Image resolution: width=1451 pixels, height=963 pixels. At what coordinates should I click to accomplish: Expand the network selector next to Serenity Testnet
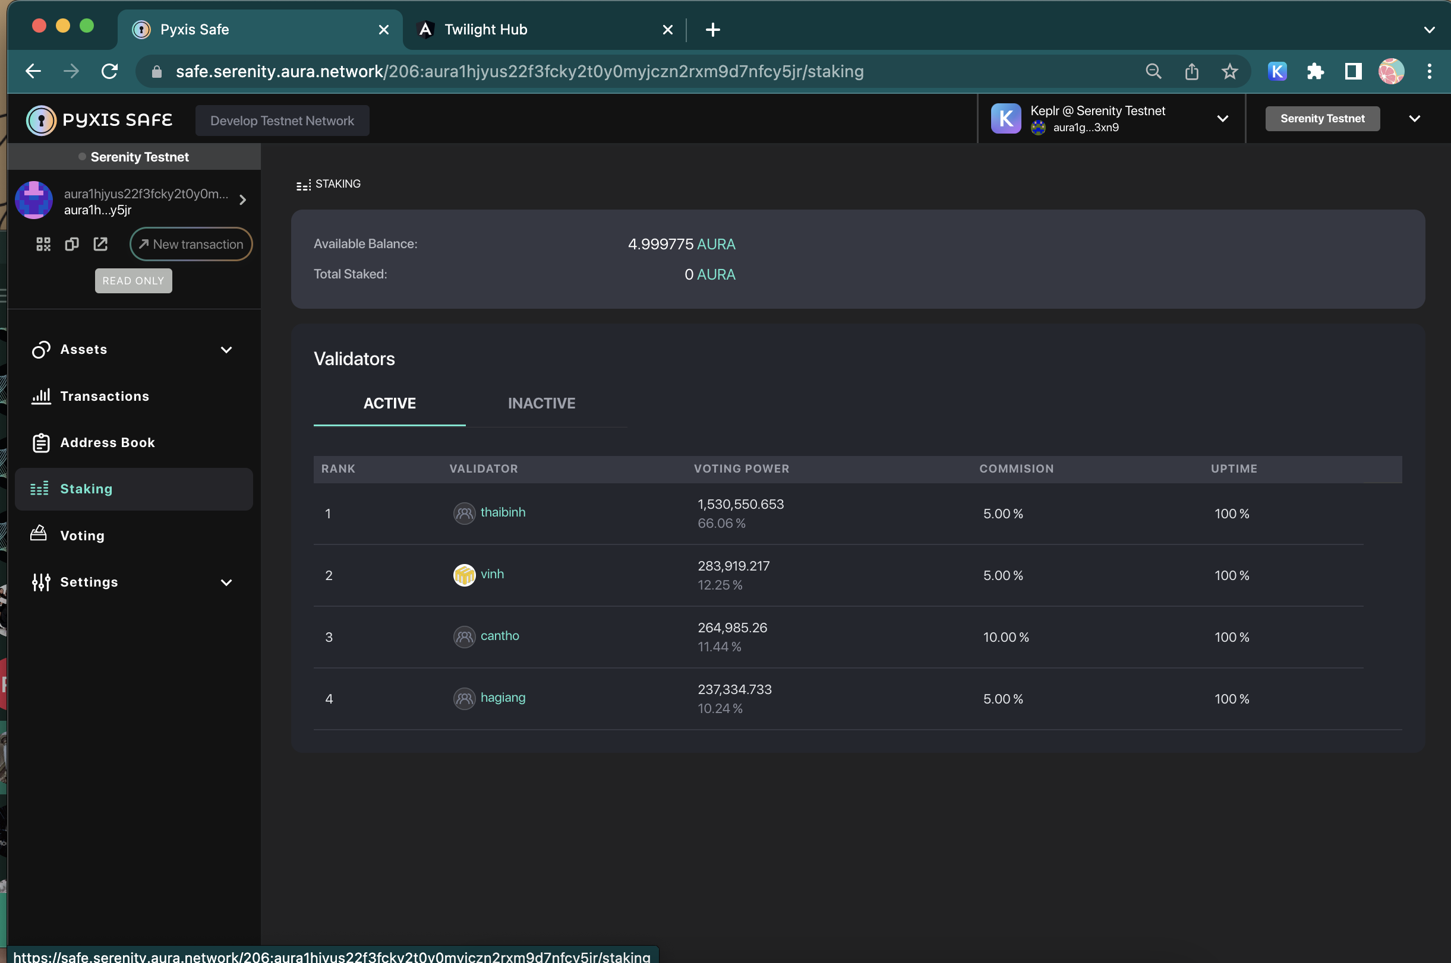[x=1415, y=119]
